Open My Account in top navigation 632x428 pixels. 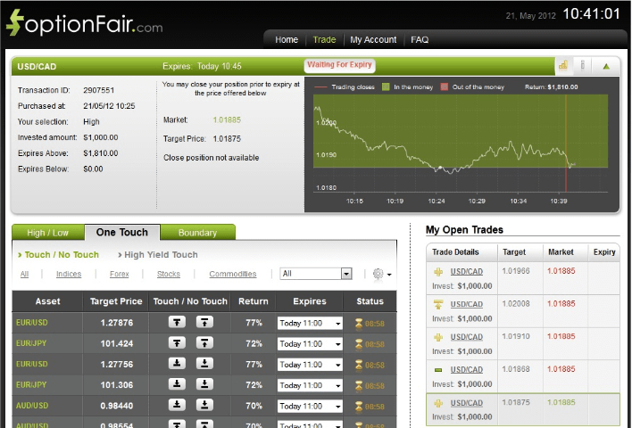click(373, 40)
